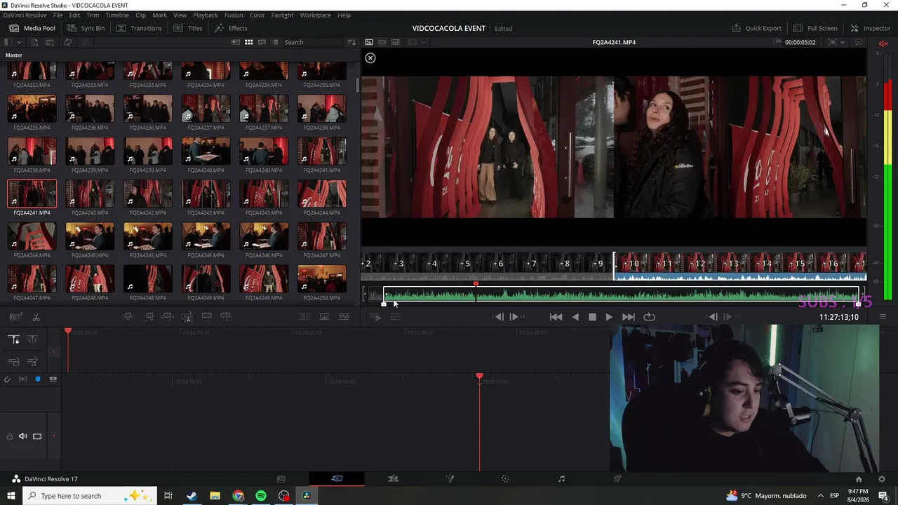This screenshot has height=505, width=898.
Task: Play the clip forward
Action: point(609,317)
